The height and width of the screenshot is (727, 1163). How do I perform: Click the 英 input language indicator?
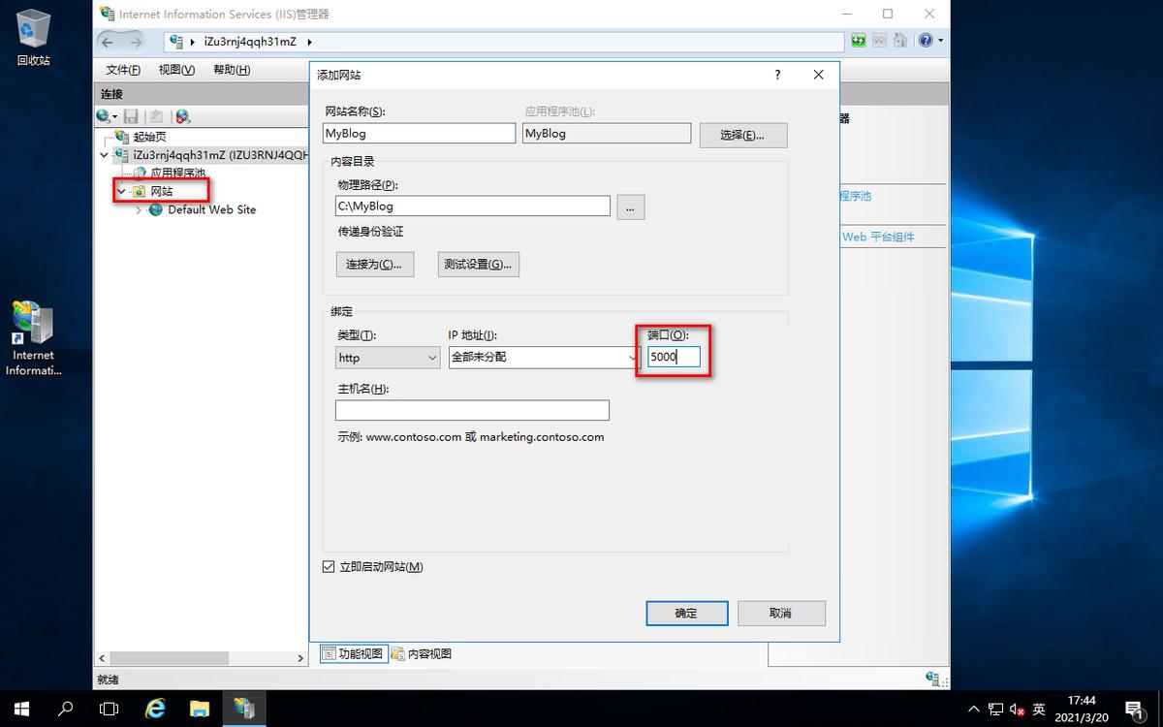pyautogui.click(x=1039, y=710)
